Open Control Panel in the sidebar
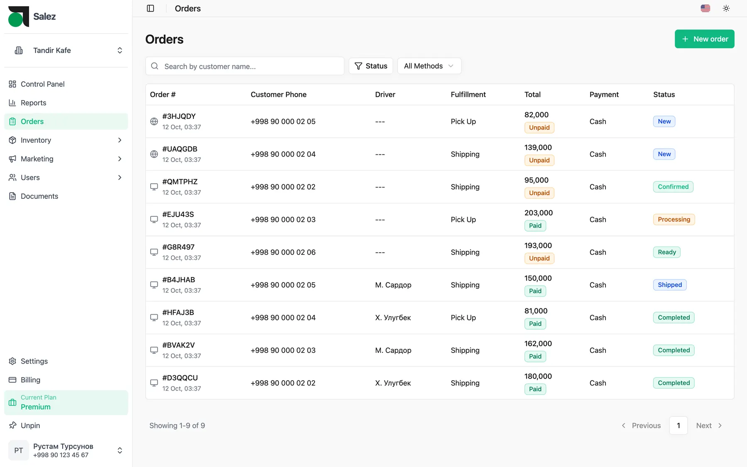The height and width of the screenshot is (467, 747). 66,84
